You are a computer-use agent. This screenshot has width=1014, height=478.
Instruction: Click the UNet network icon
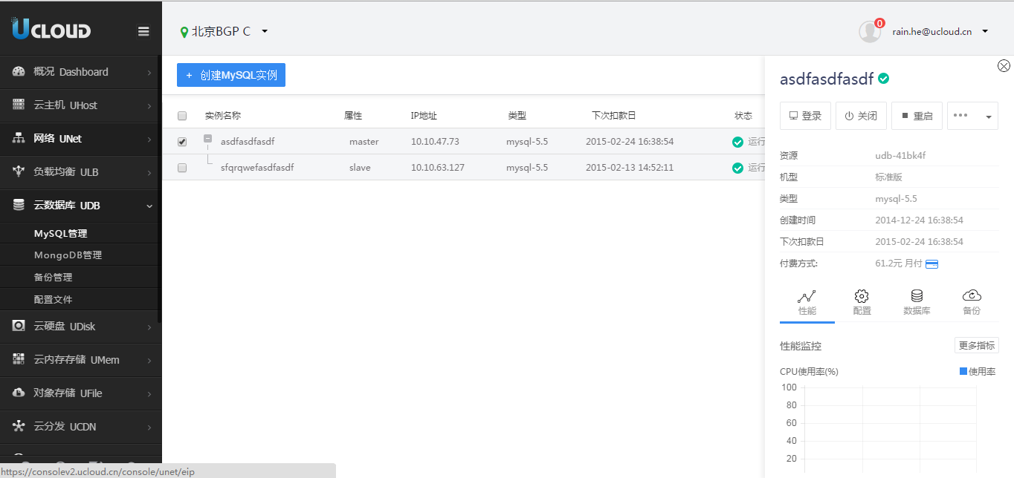tap(19, 138)
